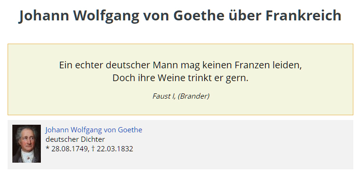Viewport: 360px width, 175px height.
Task: Click the dagger symbol before the death date
Action: click(93, 148)
